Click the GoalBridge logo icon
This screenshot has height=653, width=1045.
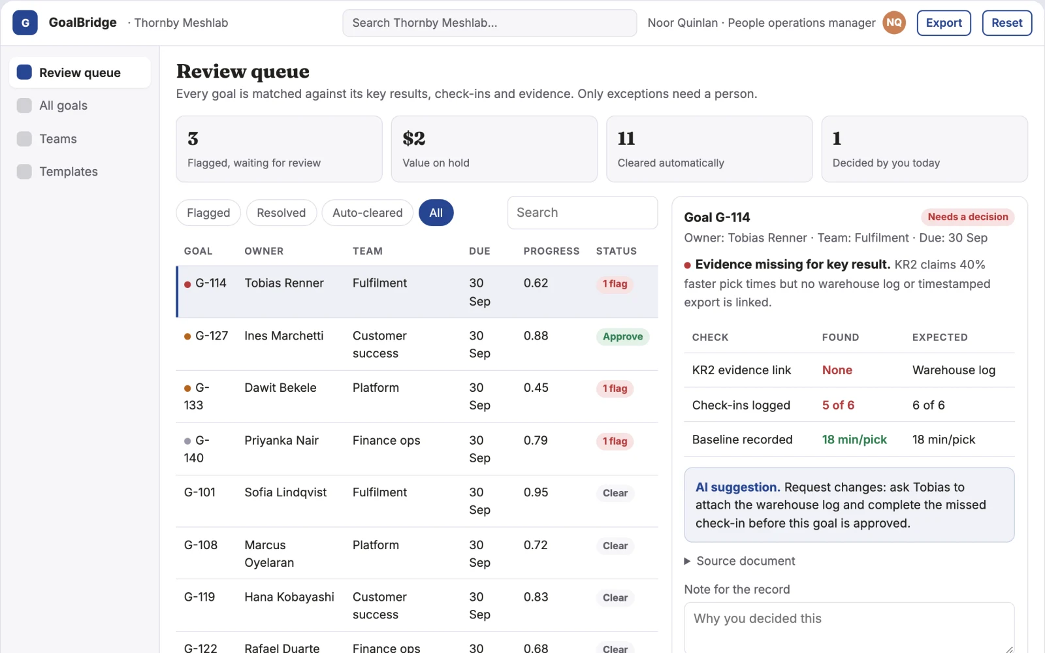pos(25,23)
